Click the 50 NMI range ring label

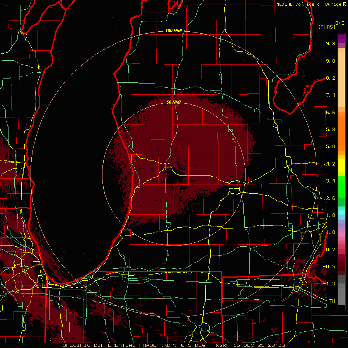tap(174, 102)
